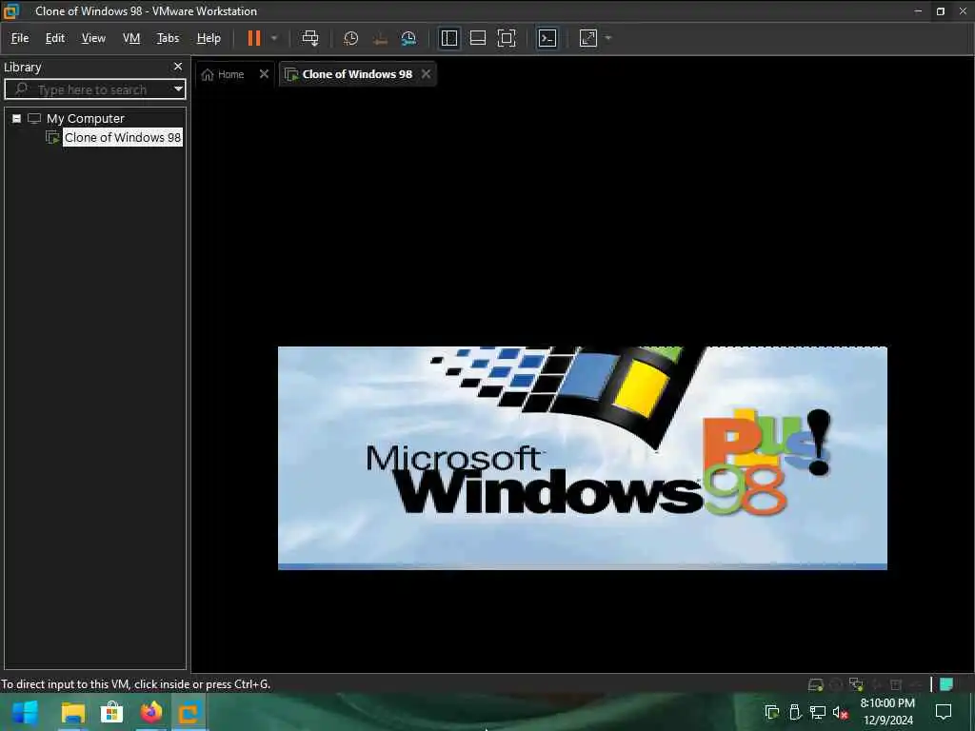The height and width of the screenshot is (731, 975).
Task: Click the hard disk status icon
Action: pos(815,685)
